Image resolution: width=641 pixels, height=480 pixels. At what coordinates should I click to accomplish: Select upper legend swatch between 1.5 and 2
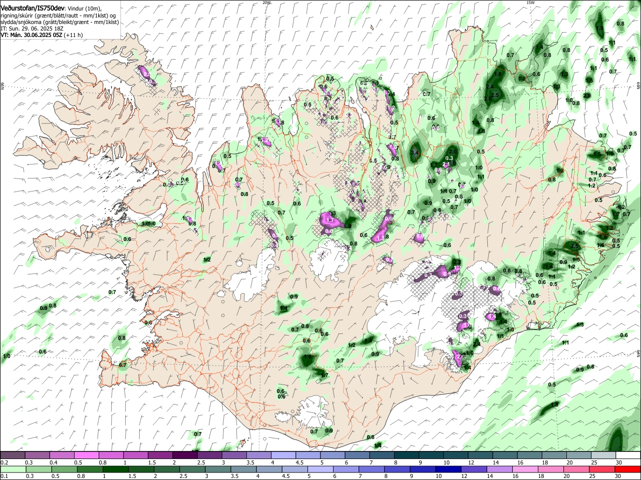point(160,455)
